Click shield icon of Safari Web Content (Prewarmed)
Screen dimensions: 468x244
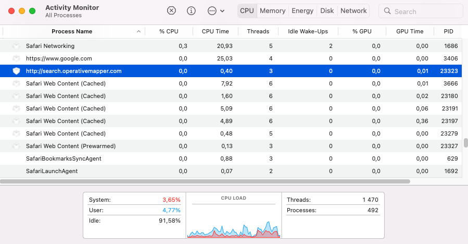[x=17, y=146]
